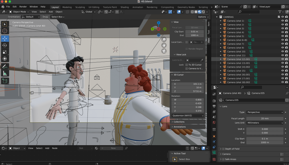Open the Render menu
Screen dimensions: 289x165
click(23, 6)
